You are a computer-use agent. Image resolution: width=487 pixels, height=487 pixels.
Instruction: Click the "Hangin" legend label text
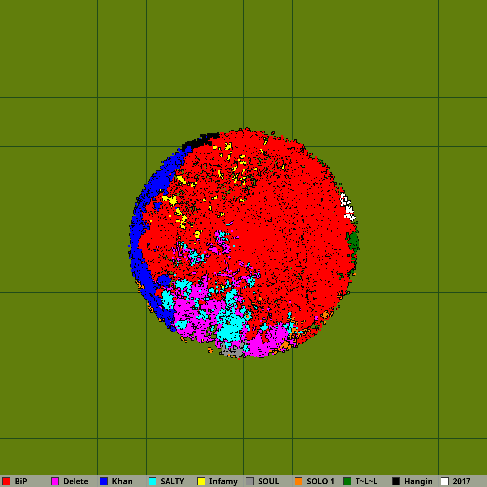coord(418,481)
